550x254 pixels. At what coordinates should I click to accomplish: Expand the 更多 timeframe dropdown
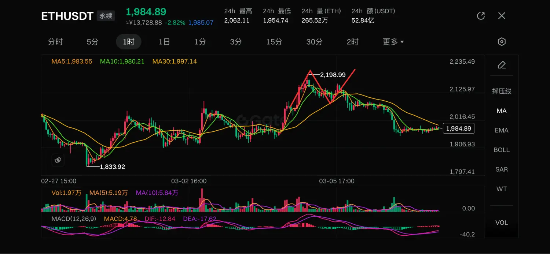(393, 42)
